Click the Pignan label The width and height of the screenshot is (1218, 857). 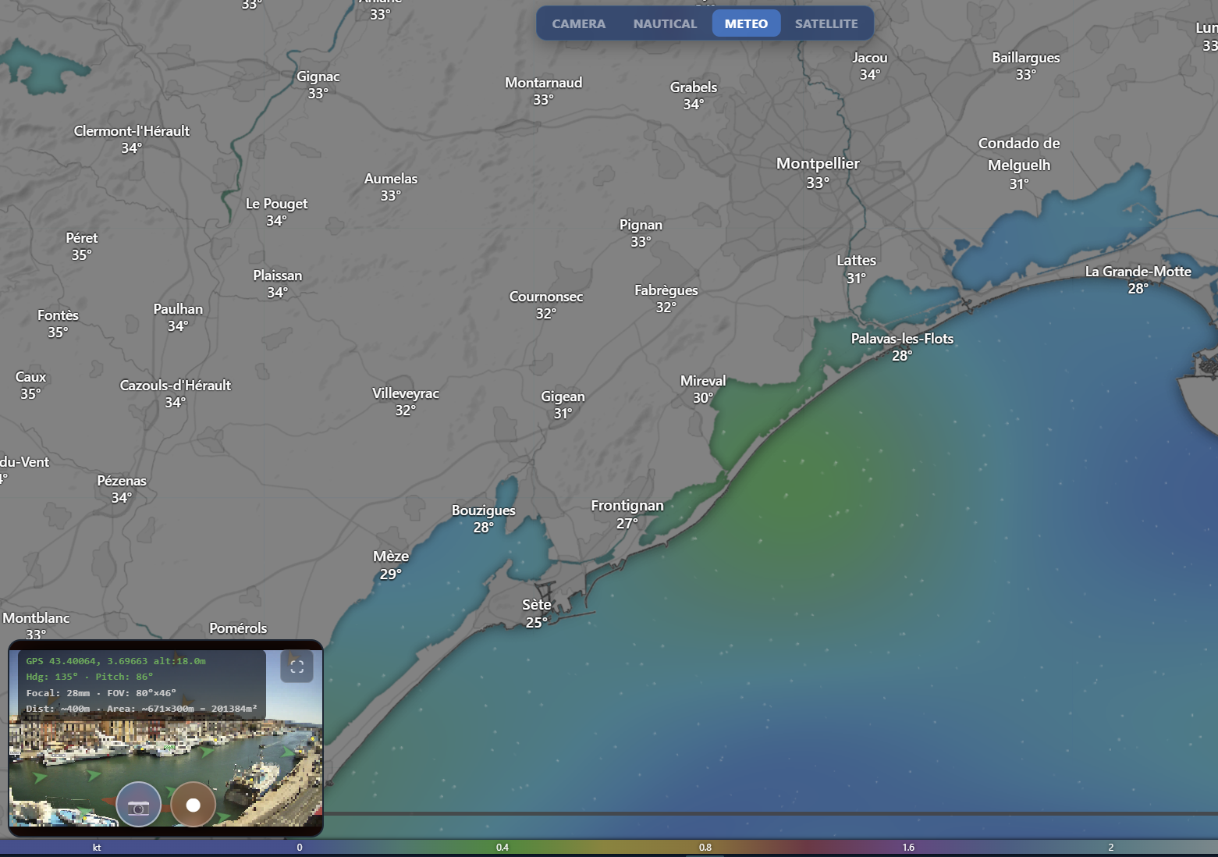click(641, 225)
